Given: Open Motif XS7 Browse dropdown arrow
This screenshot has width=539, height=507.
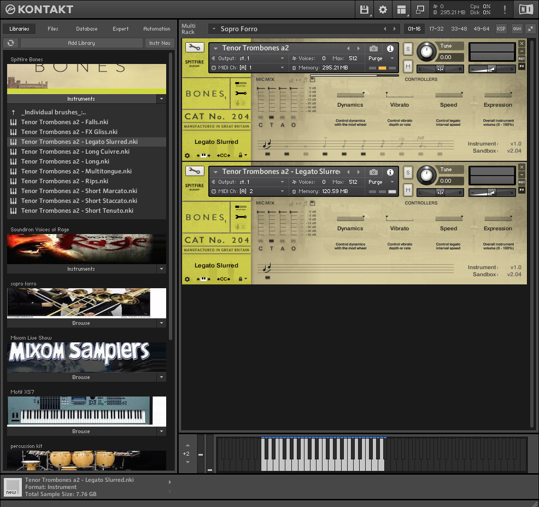Looking at the screenshot, I should [x=162, y=431].
